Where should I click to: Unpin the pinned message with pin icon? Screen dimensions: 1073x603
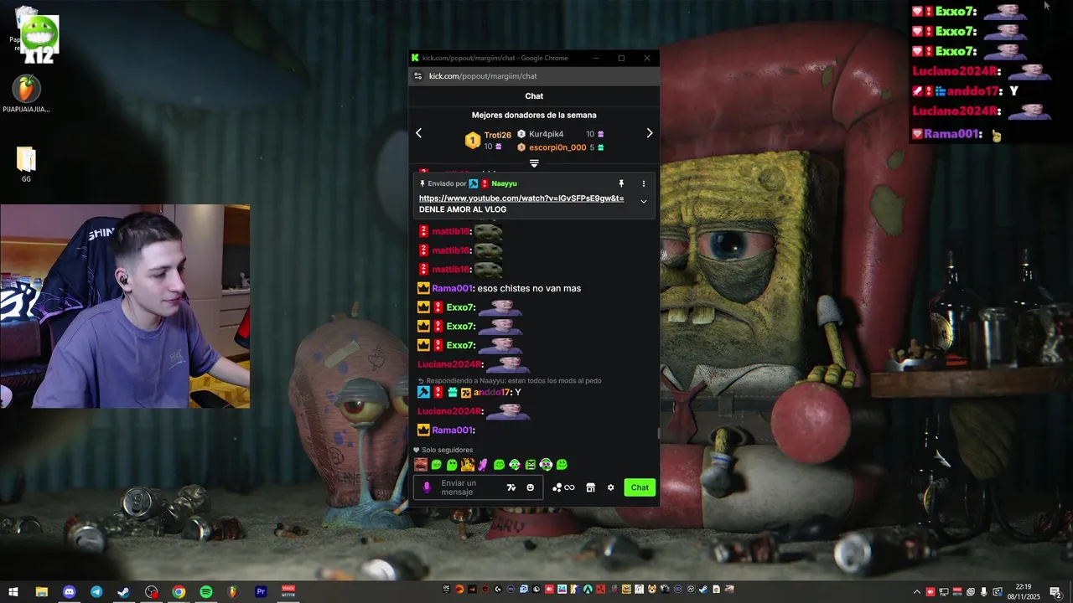coord(621,183)
